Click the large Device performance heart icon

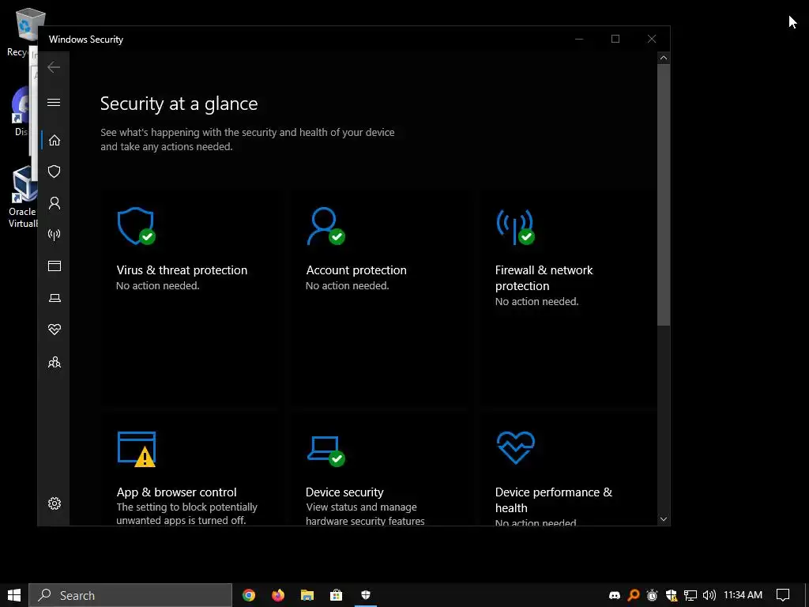[515, 447]
